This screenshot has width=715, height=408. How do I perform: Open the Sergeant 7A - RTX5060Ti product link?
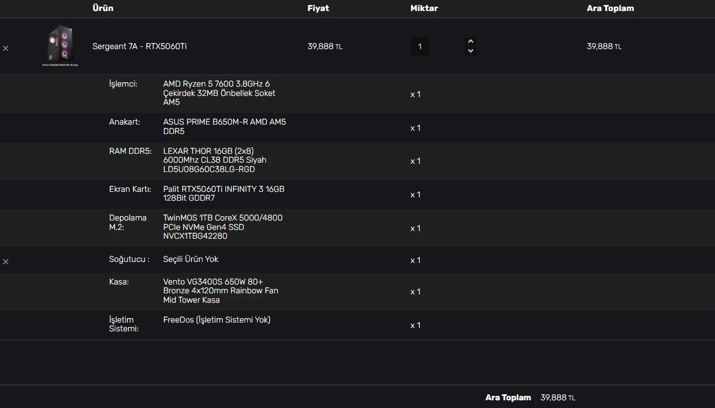click(140, 46)
